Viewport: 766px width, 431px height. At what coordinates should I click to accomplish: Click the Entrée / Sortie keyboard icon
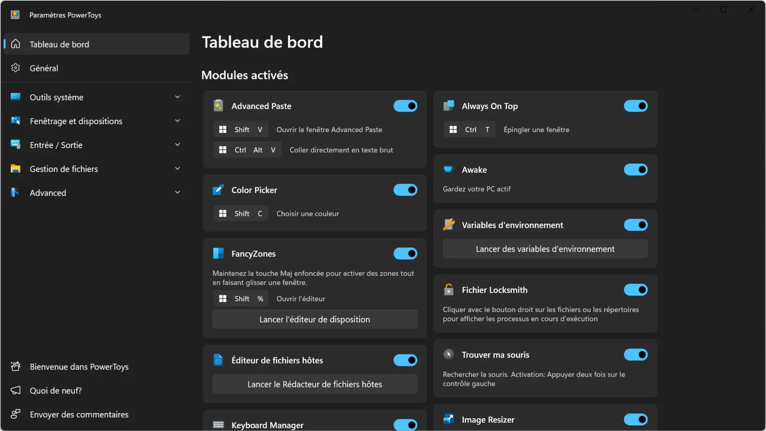[16, 144]
